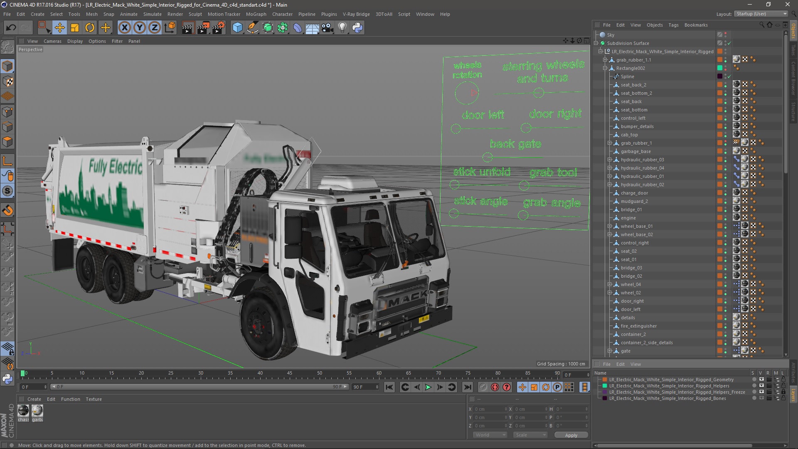
Task: Toggle Enable Snap icon
Action: coord(7,191)
